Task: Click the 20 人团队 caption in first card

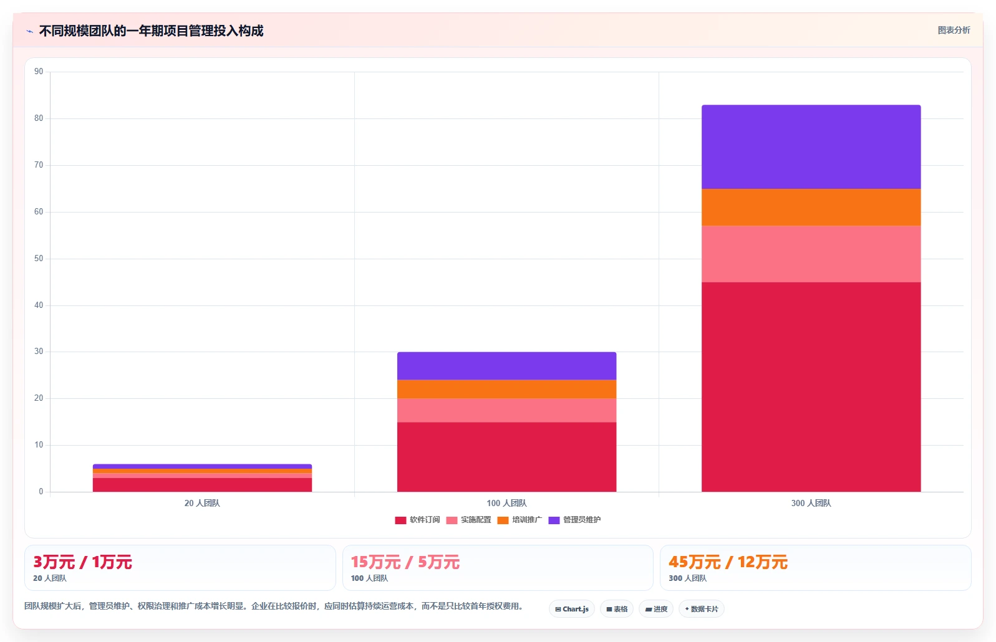Action: point(50,578)
